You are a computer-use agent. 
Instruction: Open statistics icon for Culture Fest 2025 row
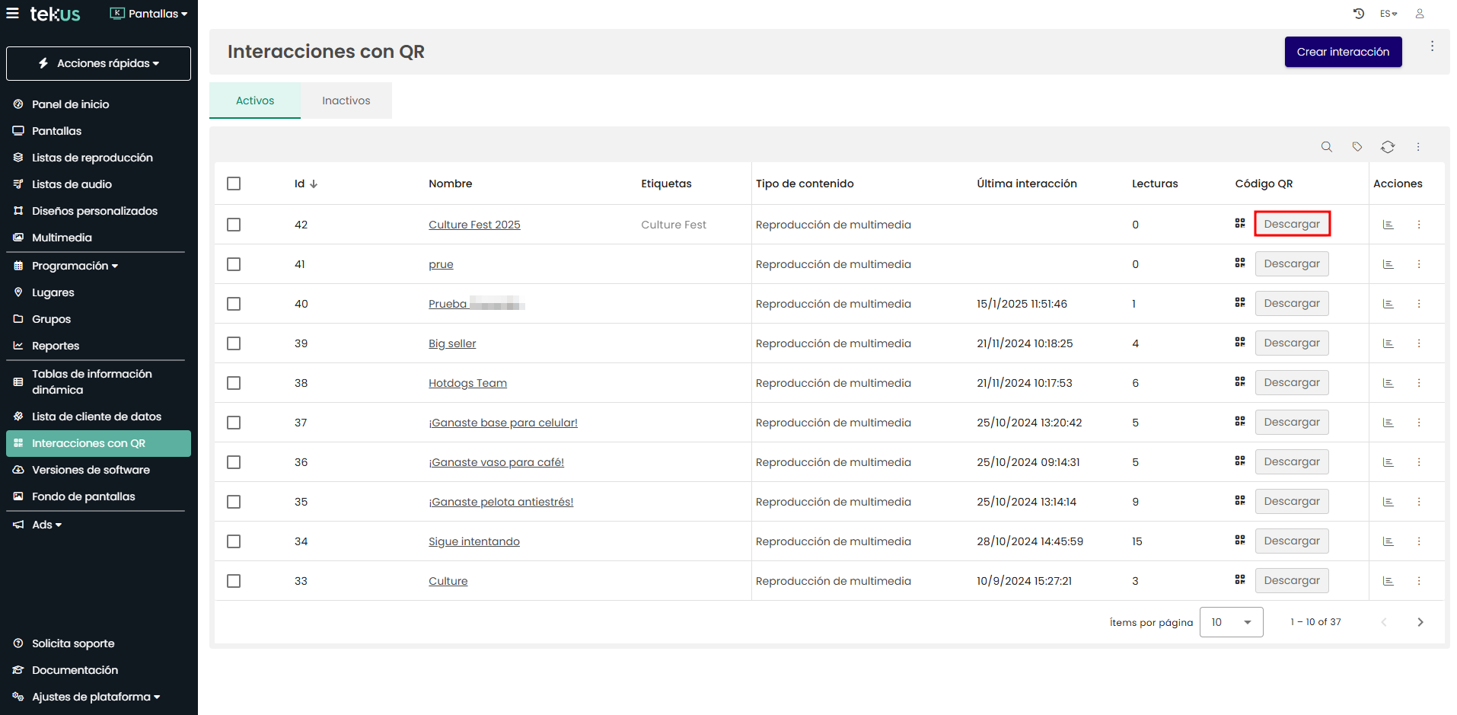1388,225
